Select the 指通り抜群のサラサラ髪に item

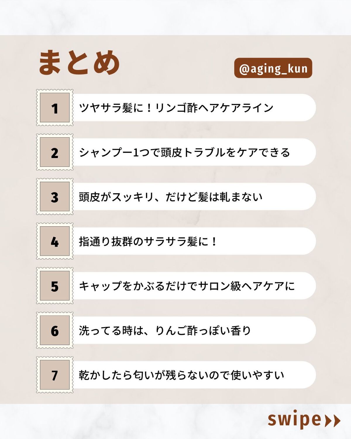pyautogui.click(x=148, y=241)
